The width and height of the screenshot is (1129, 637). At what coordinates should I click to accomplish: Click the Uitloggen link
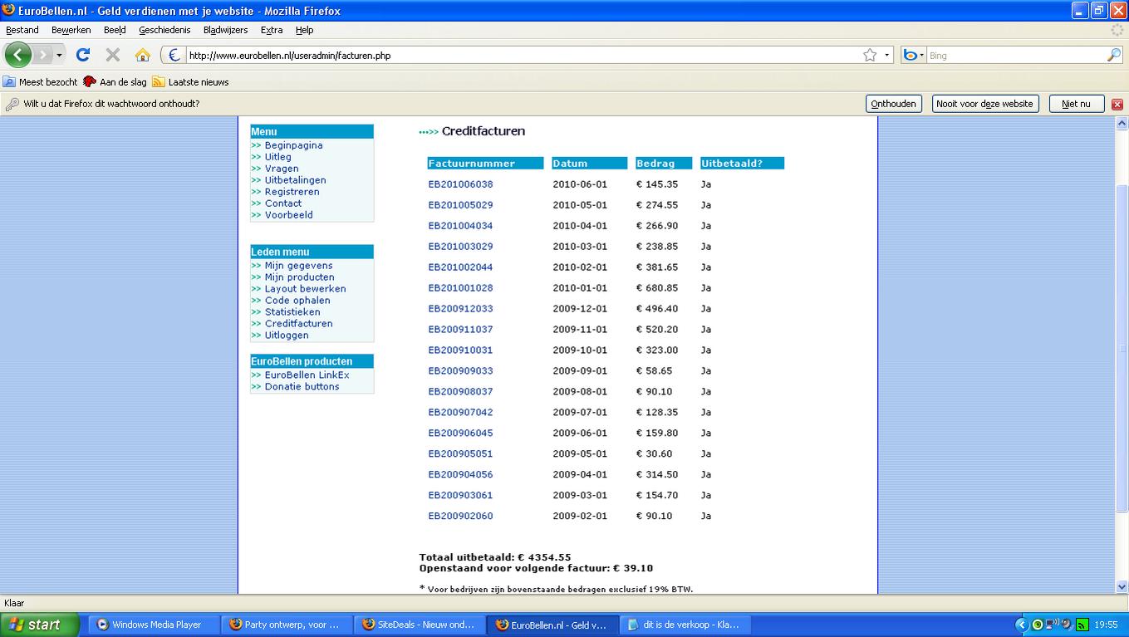point(287,336)
